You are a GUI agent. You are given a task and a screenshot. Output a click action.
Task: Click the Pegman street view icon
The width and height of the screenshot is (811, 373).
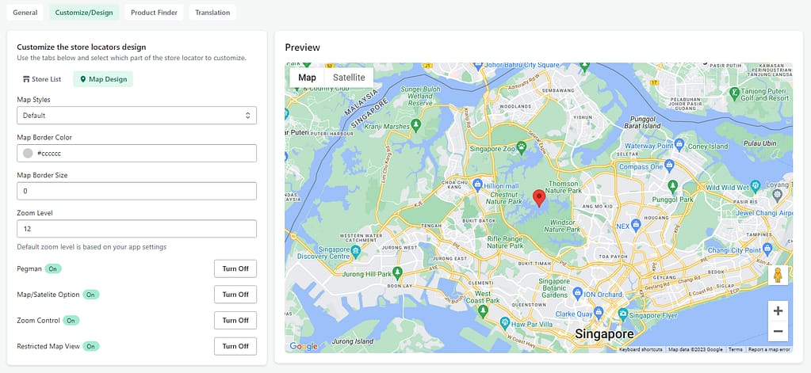(x=778, y=275)
